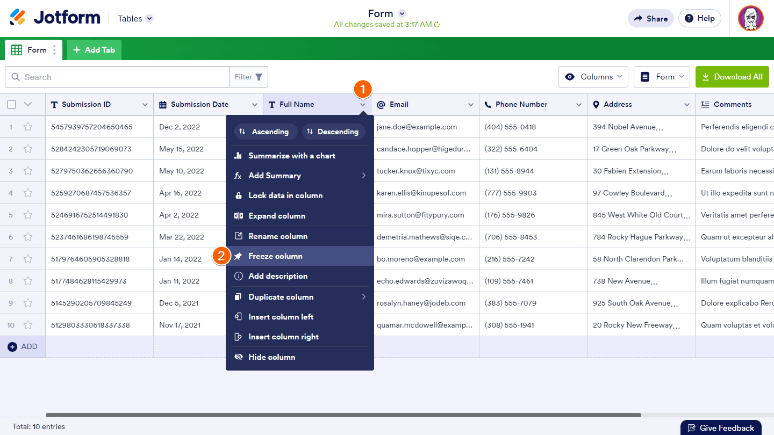This screenshot has width=774, height=435.
Task: Open the three-dot menu on Form tab
Action: (54, 50)
